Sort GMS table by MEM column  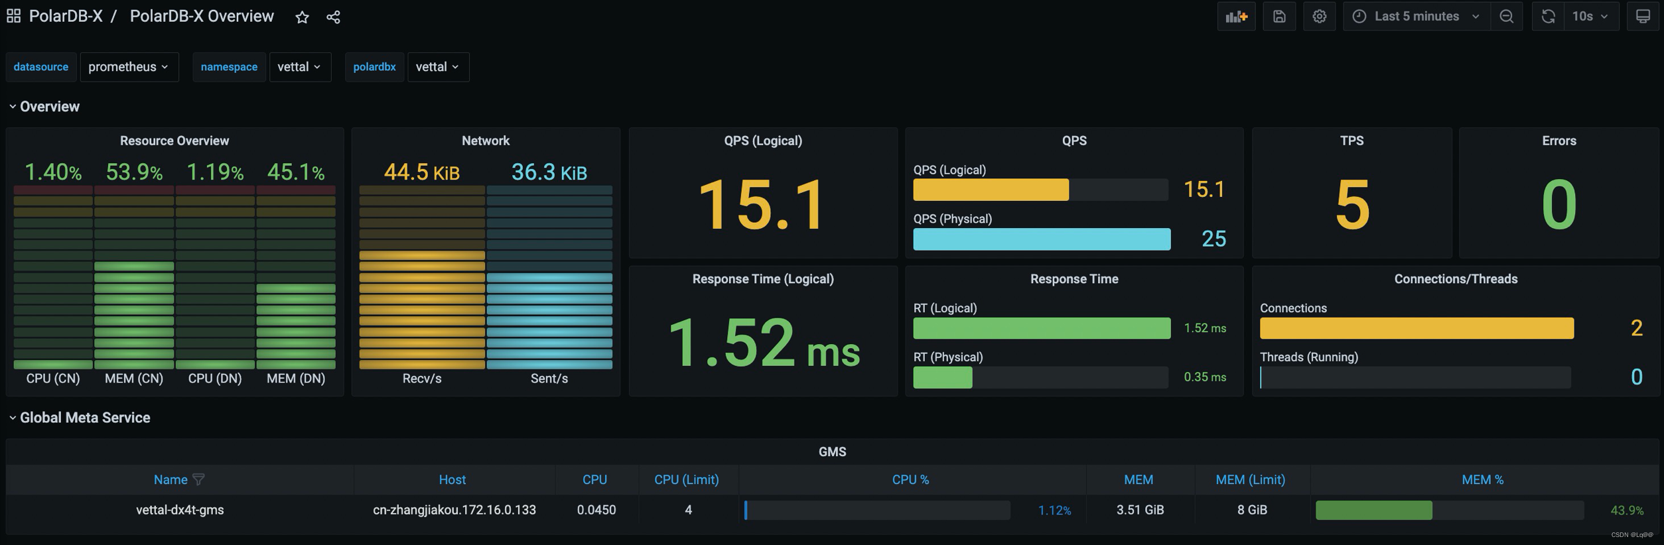[1139, 479]
